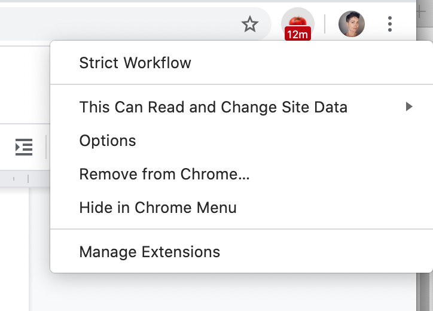Focus the Chrome address bar
Screen dimensions: 433x311
(x=119, y=24)
